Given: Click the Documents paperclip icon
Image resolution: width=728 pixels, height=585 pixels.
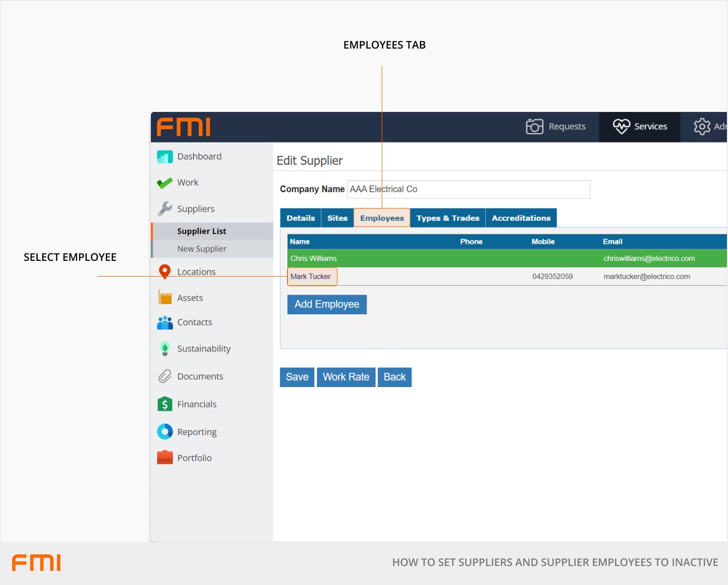Looking at the screenshot, I should [x=165, y=376].
